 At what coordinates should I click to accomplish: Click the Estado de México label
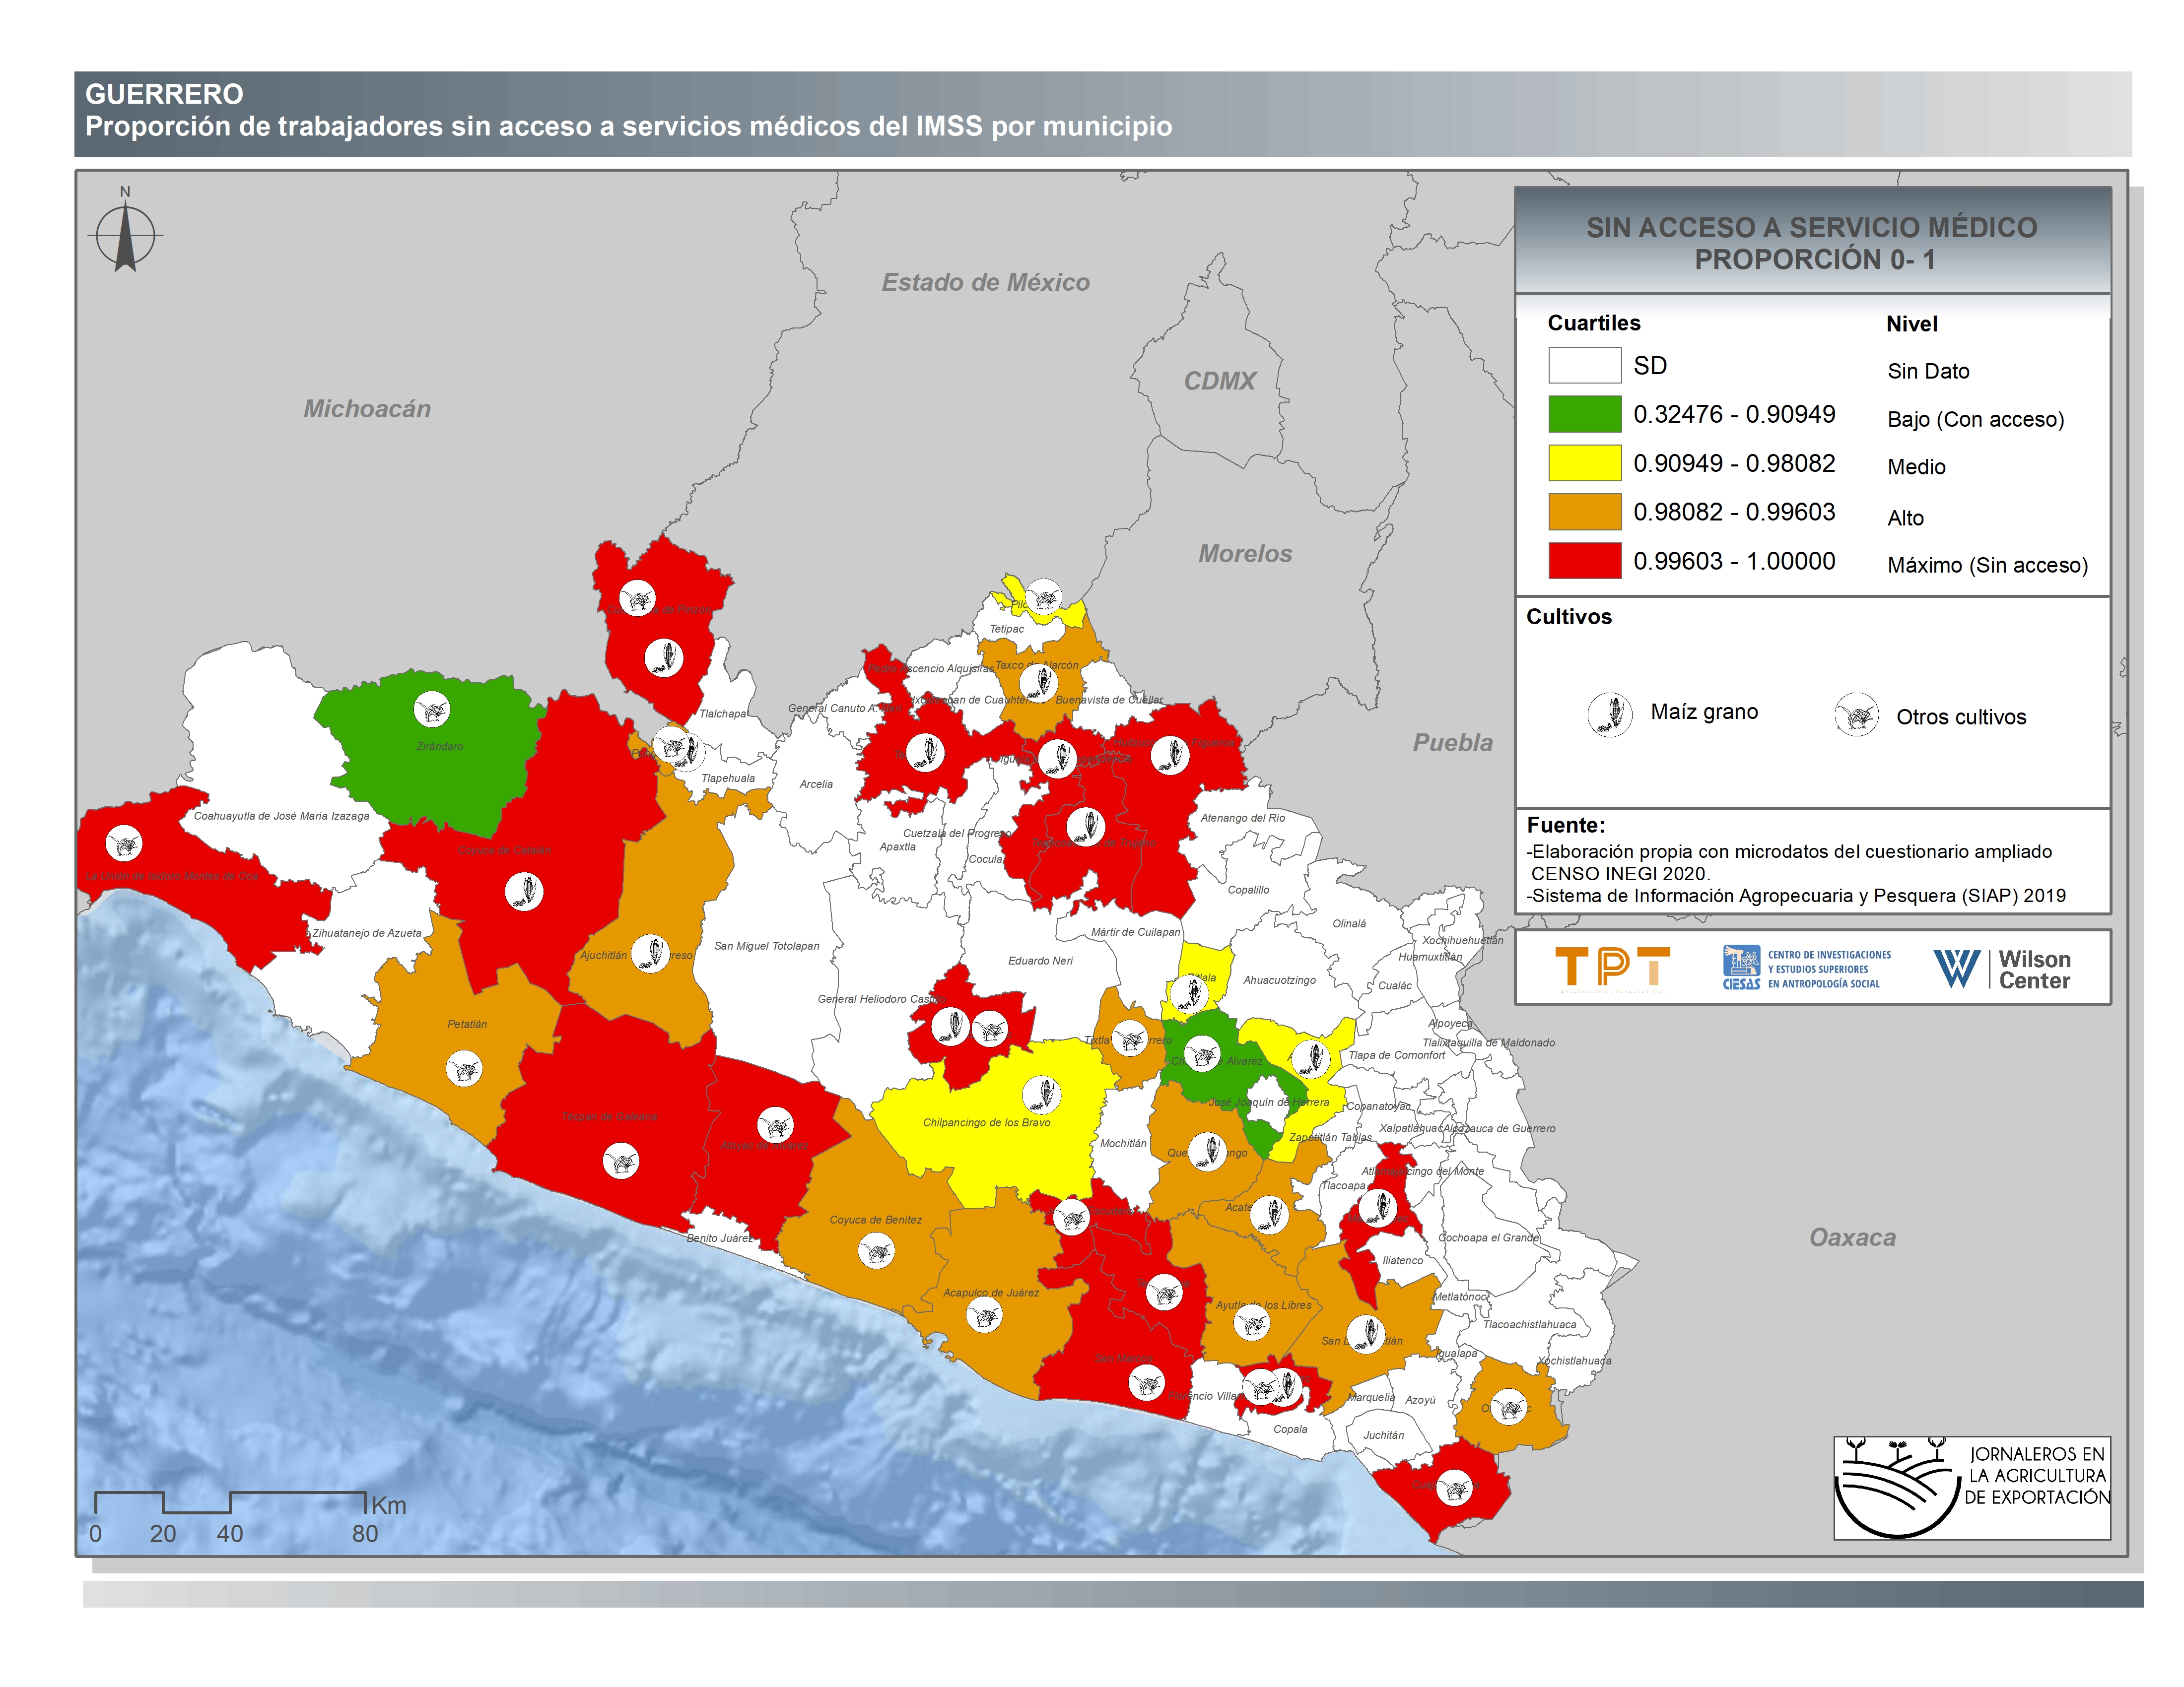pyautogui.click(x=985, y=283)
